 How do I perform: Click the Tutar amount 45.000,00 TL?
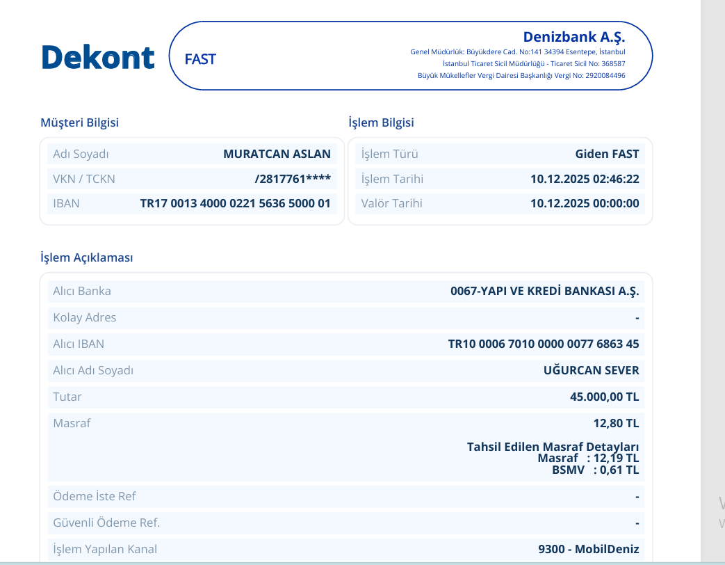point(605,397)
